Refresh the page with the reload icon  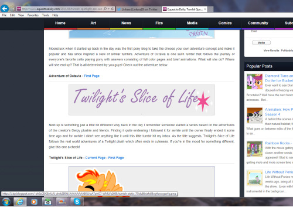(x=113, y=9)
